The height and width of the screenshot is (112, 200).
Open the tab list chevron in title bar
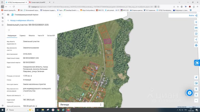pyautogui.click(x=179, y=2)
